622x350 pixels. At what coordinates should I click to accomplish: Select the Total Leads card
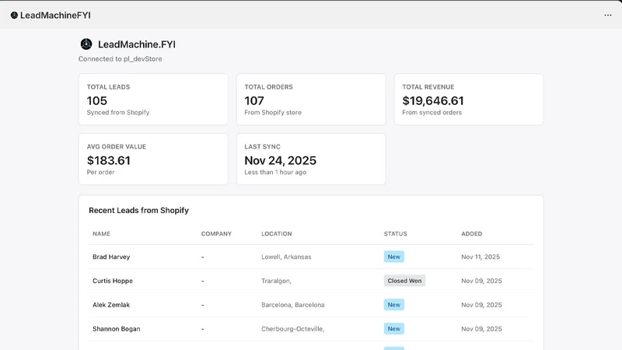point(153,100)
